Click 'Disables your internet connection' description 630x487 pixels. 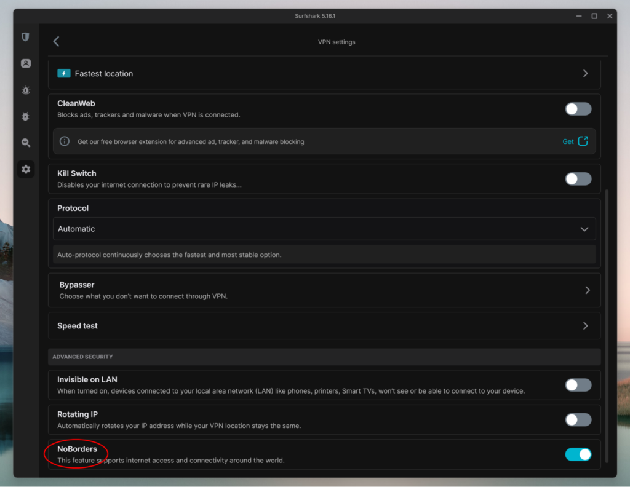coord(149,185)
